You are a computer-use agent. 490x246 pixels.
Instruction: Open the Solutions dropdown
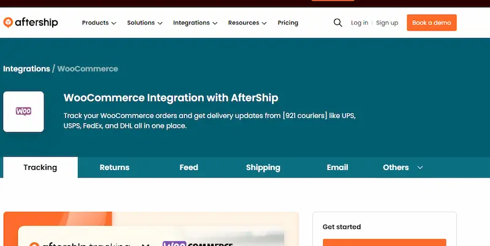point(145,23)
